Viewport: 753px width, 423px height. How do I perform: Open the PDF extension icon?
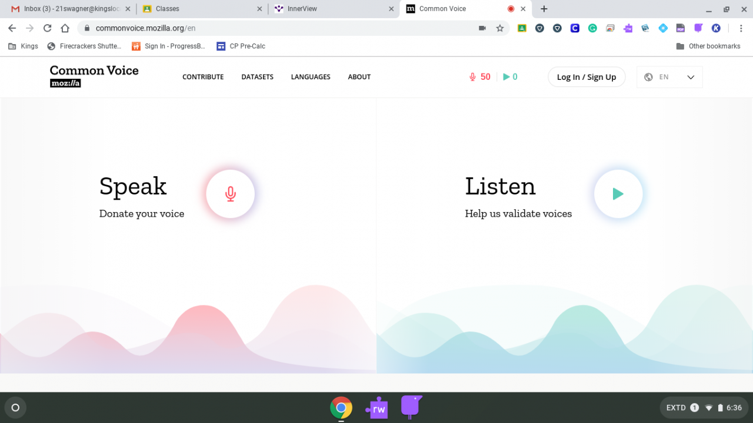(x=681, y=28)
